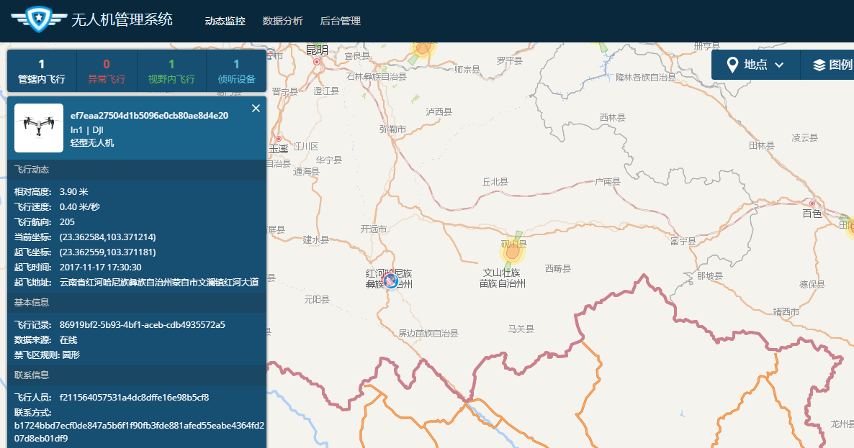The image size is (854, 448).
Task: Click the 百色 city marker dot
Action: pyautogui.click(x=812, y=204)
